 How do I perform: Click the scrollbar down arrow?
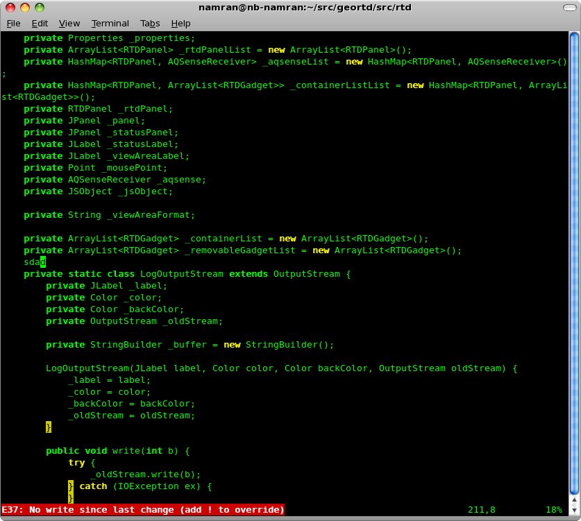point(575,511)
